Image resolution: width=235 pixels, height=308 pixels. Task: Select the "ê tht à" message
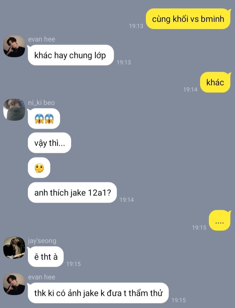(x=46, y=257)
